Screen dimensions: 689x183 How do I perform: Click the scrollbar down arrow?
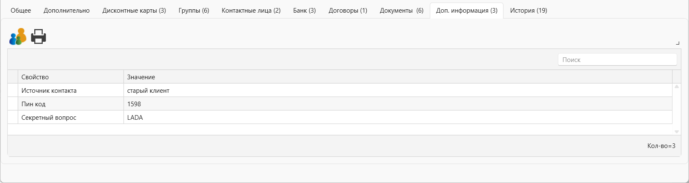click(677, 132)
